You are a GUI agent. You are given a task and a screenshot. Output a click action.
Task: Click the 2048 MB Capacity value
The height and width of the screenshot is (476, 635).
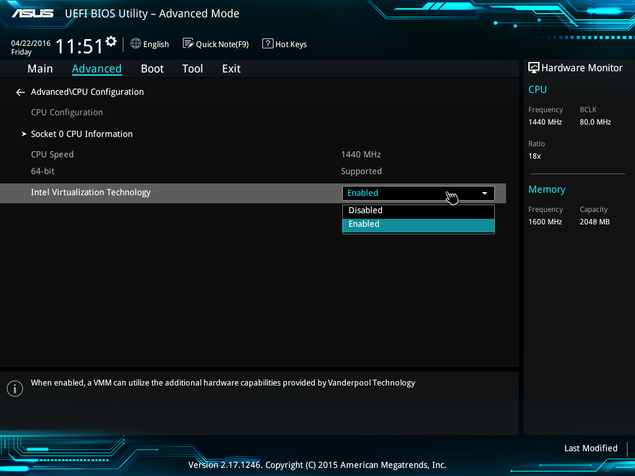point(595,222)
